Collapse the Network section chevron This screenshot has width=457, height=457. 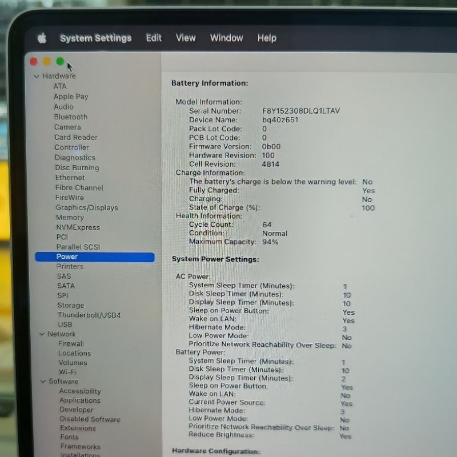pyautogui.click(x=42, y=334)
